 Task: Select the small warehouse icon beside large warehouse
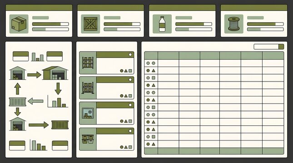pos(18,73)
